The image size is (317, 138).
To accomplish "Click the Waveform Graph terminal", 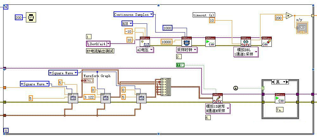I will 89,81.
